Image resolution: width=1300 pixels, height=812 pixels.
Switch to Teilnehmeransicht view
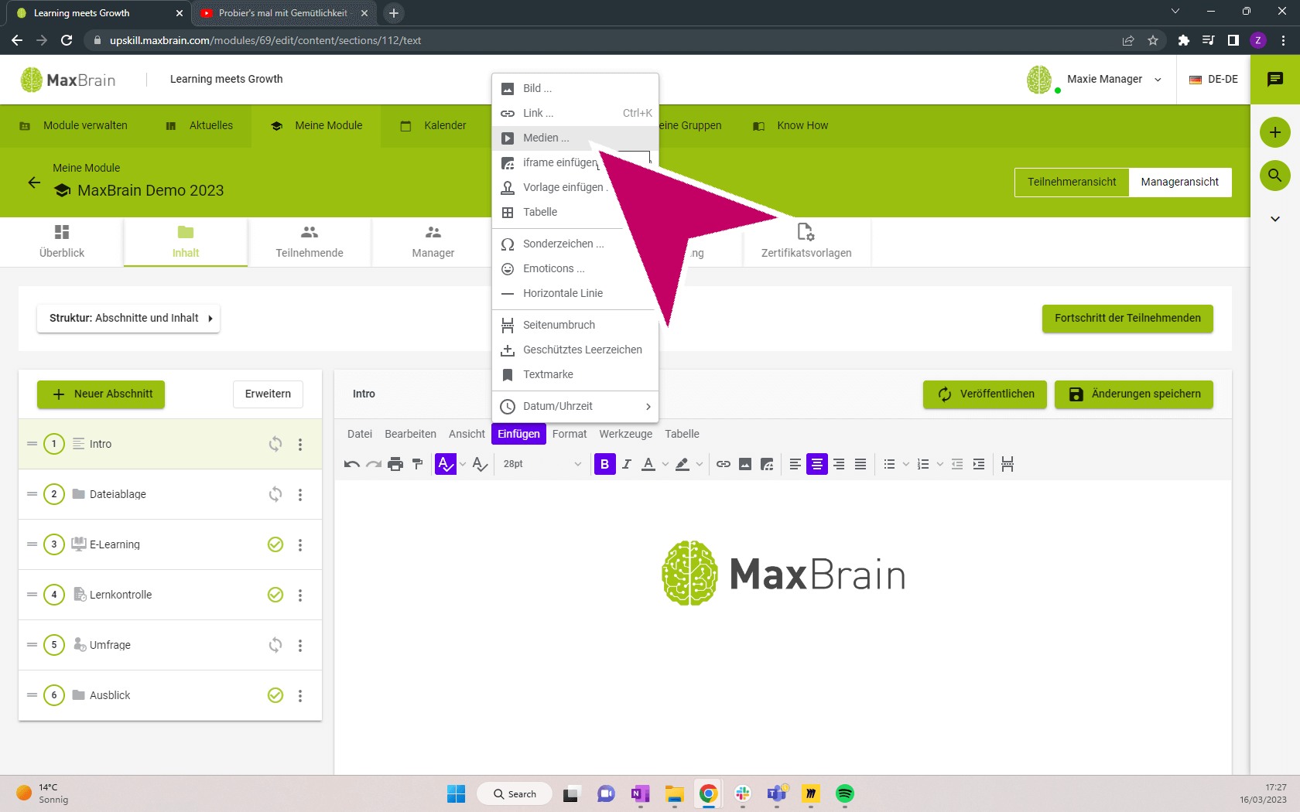tap(1072, 183)
